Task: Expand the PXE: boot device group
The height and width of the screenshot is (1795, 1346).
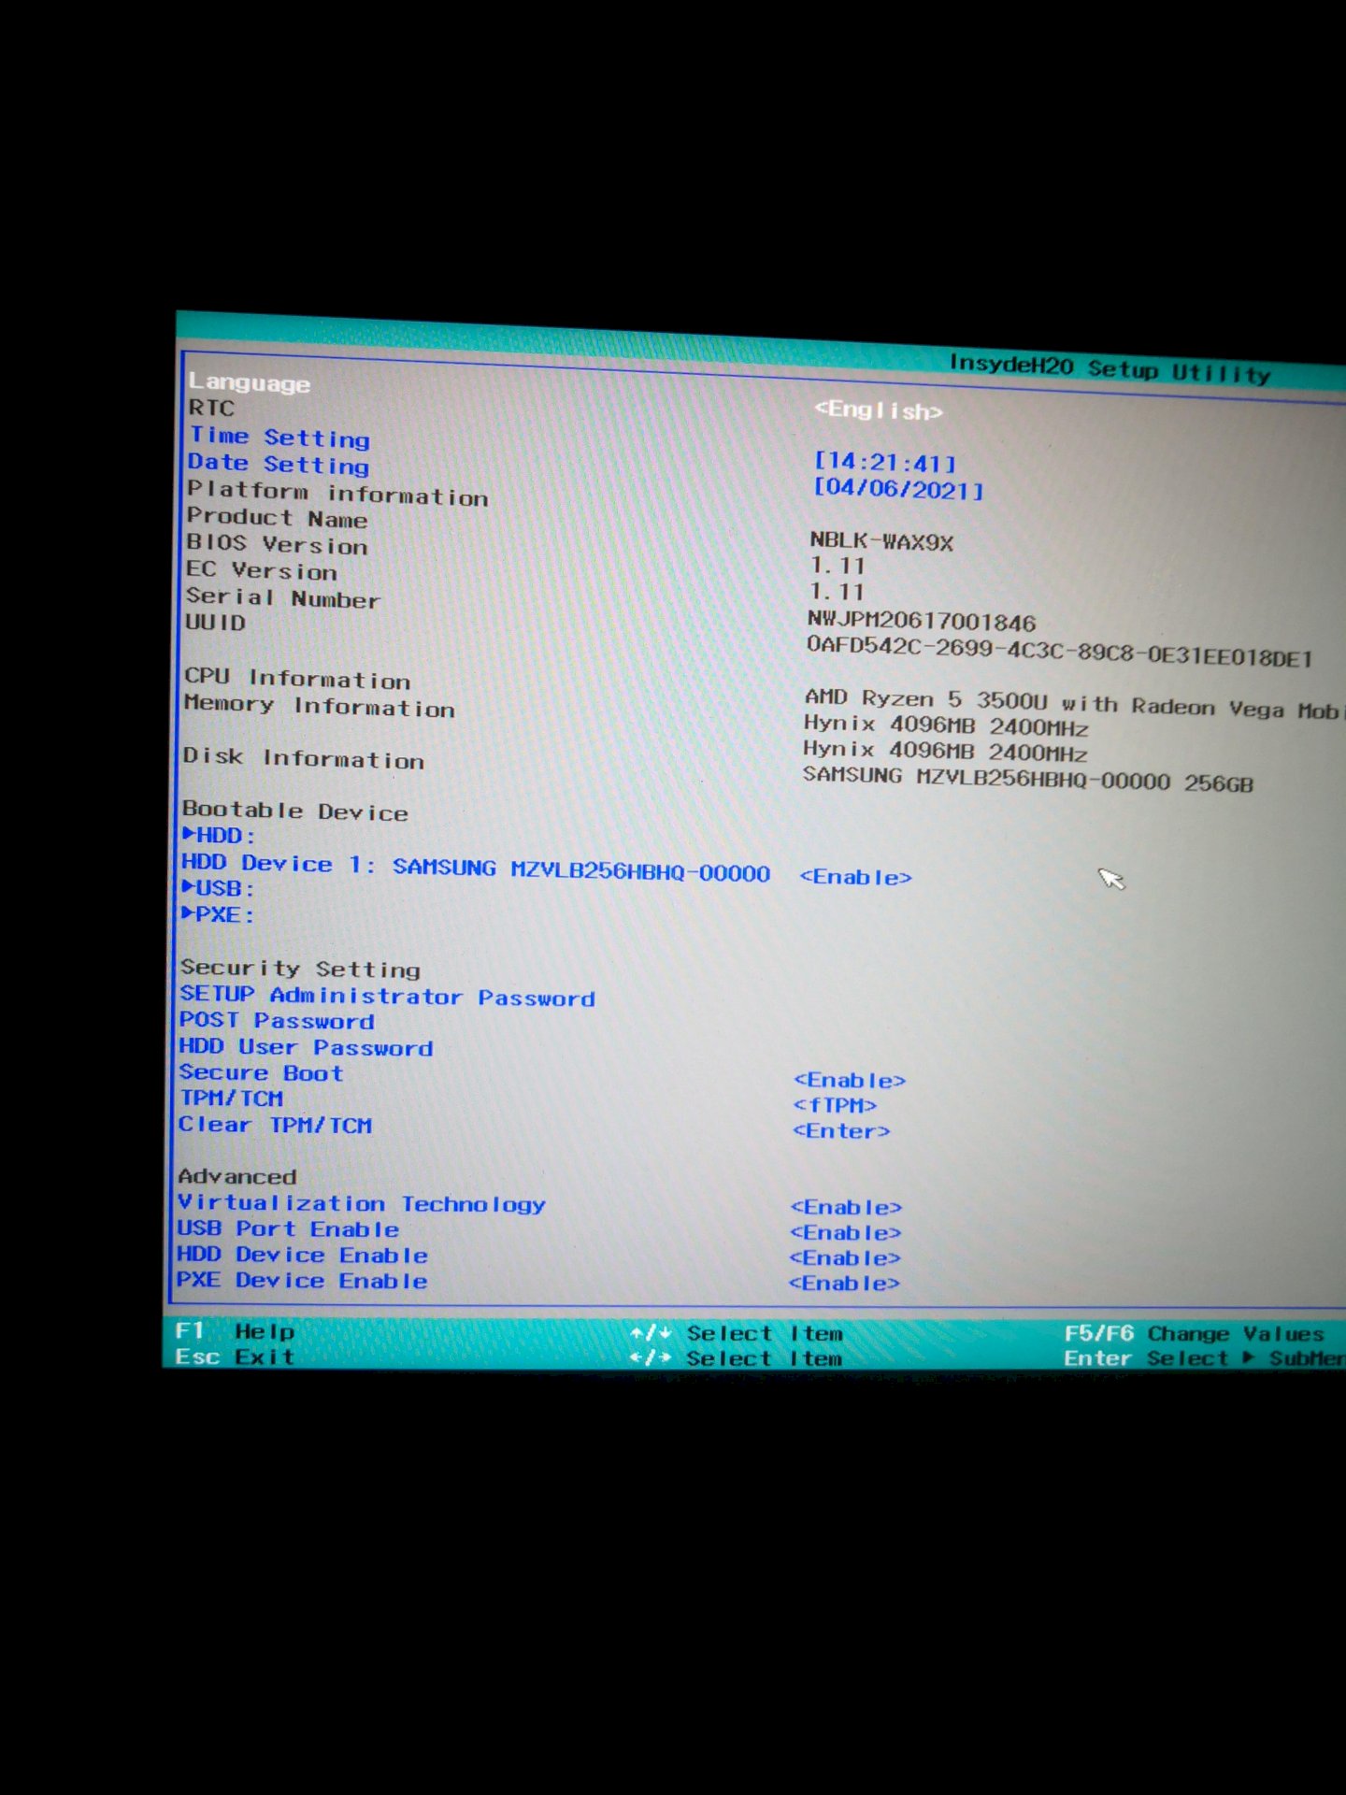Action: pyautogui.click(x=218, y=913)
